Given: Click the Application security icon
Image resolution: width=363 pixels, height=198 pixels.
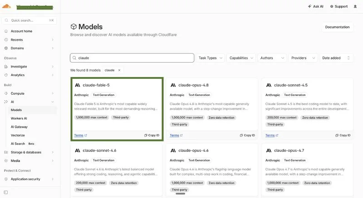Looking at the screenshot, I should point(6,179).
